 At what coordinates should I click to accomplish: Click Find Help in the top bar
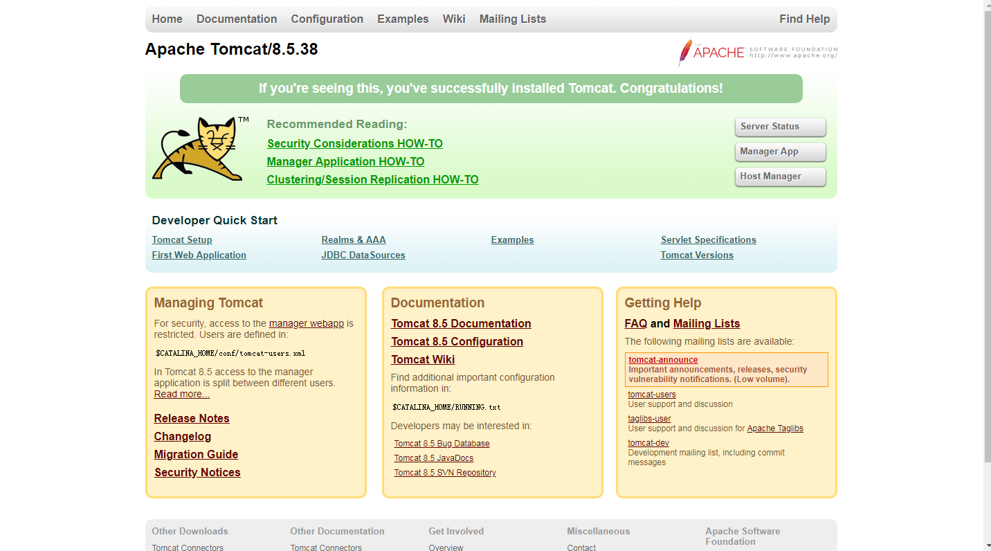804,19
